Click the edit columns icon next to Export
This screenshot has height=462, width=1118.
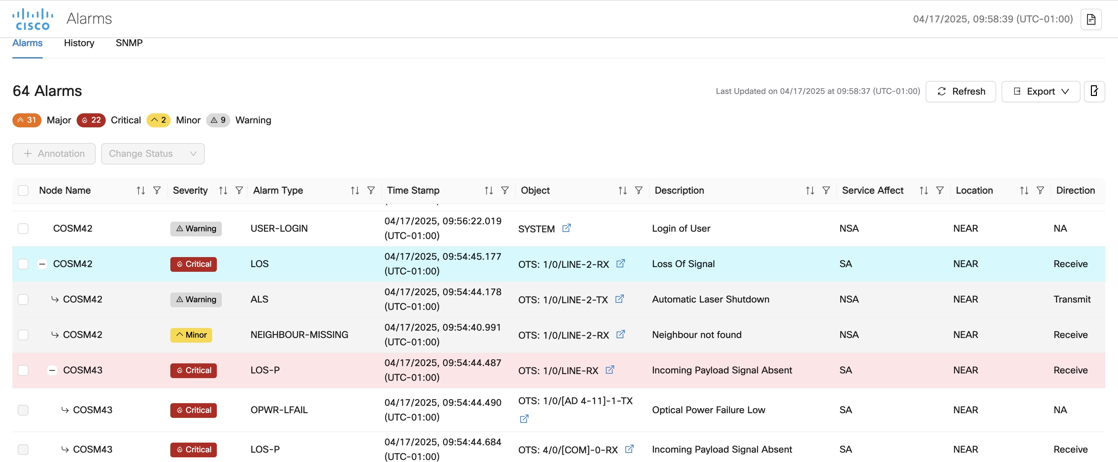tap(1094, 91)
